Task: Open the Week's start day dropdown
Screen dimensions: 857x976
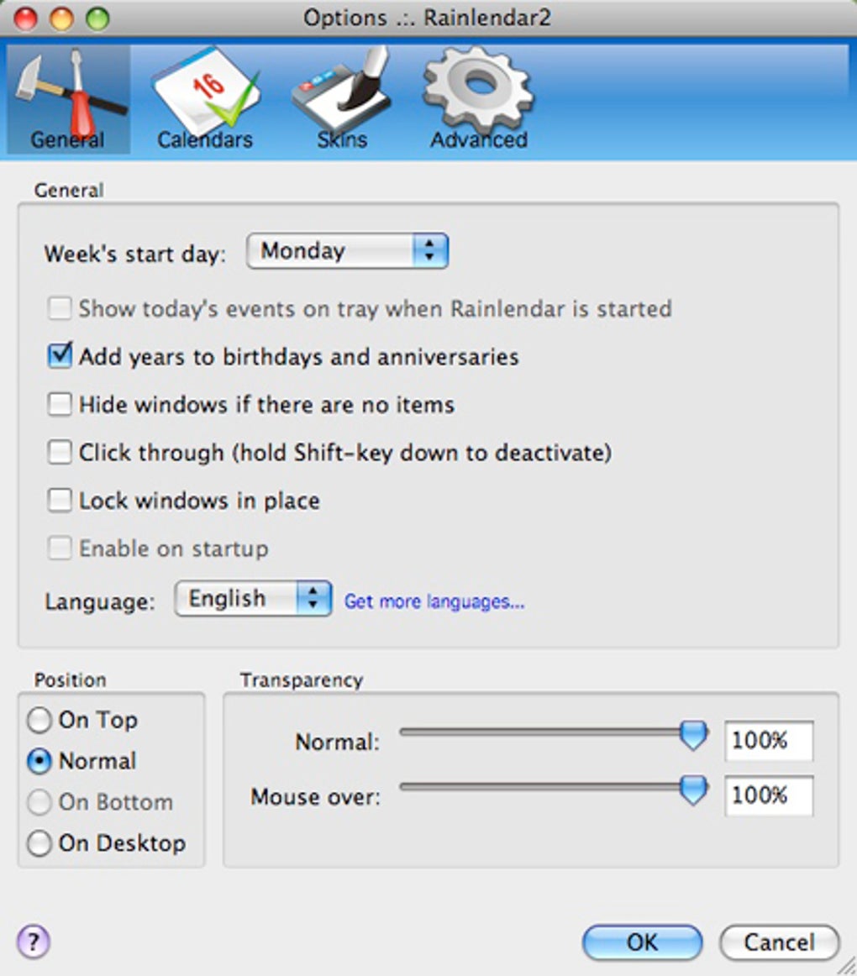Action: [x=347, y=251]
